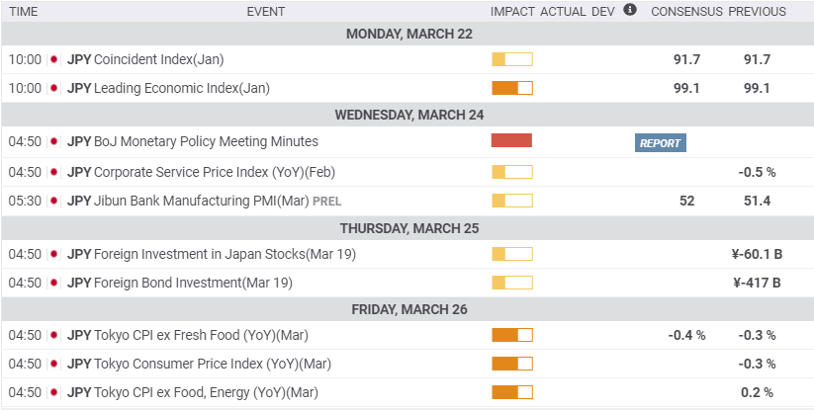The image size is (814, 410).
Task: Open the BoJ Minutes REPORT button
Action: (x=660, y=143)
